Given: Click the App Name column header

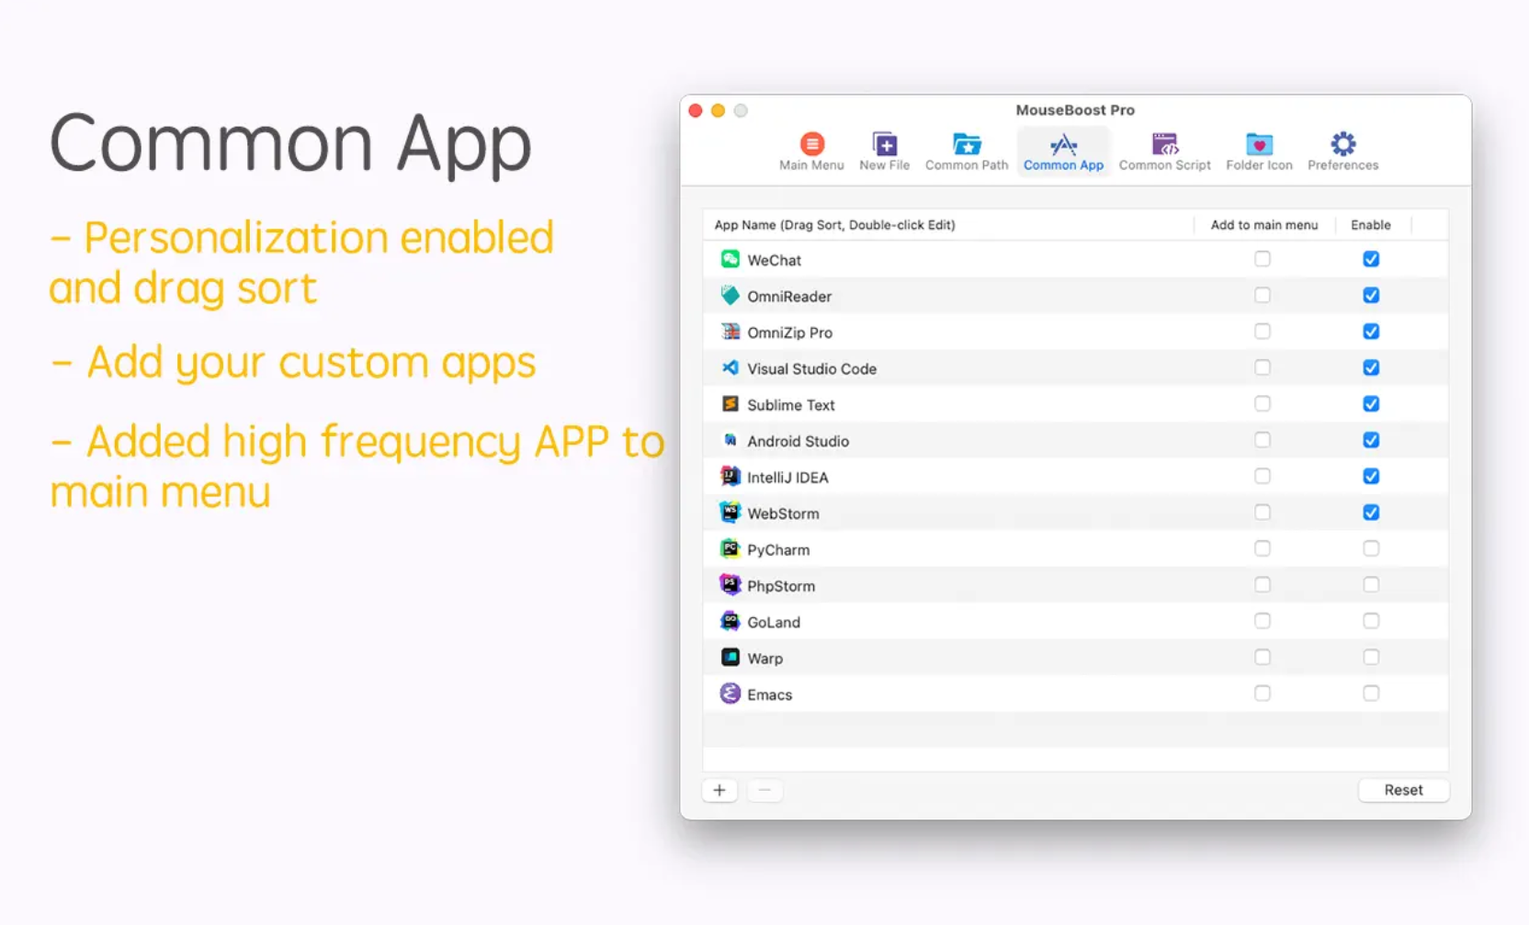Looking at the screenshot, I should (x=948, y=225).
